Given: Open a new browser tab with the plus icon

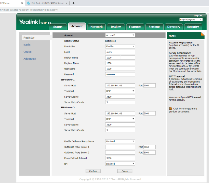Looking at the screenshot, I should tap(74, 4).
